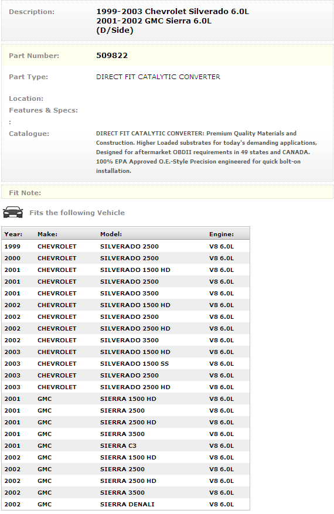Select the 2002 Sierra Denali row

click(125, 504)
